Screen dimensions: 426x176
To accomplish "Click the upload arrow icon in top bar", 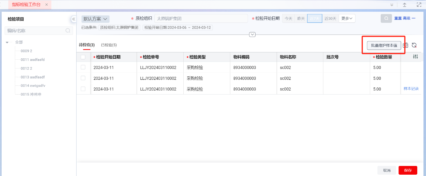I will 405,5.
